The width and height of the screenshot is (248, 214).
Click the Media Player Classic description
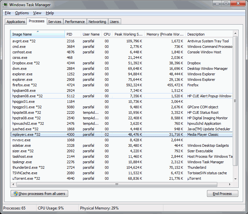pos(203,134)
